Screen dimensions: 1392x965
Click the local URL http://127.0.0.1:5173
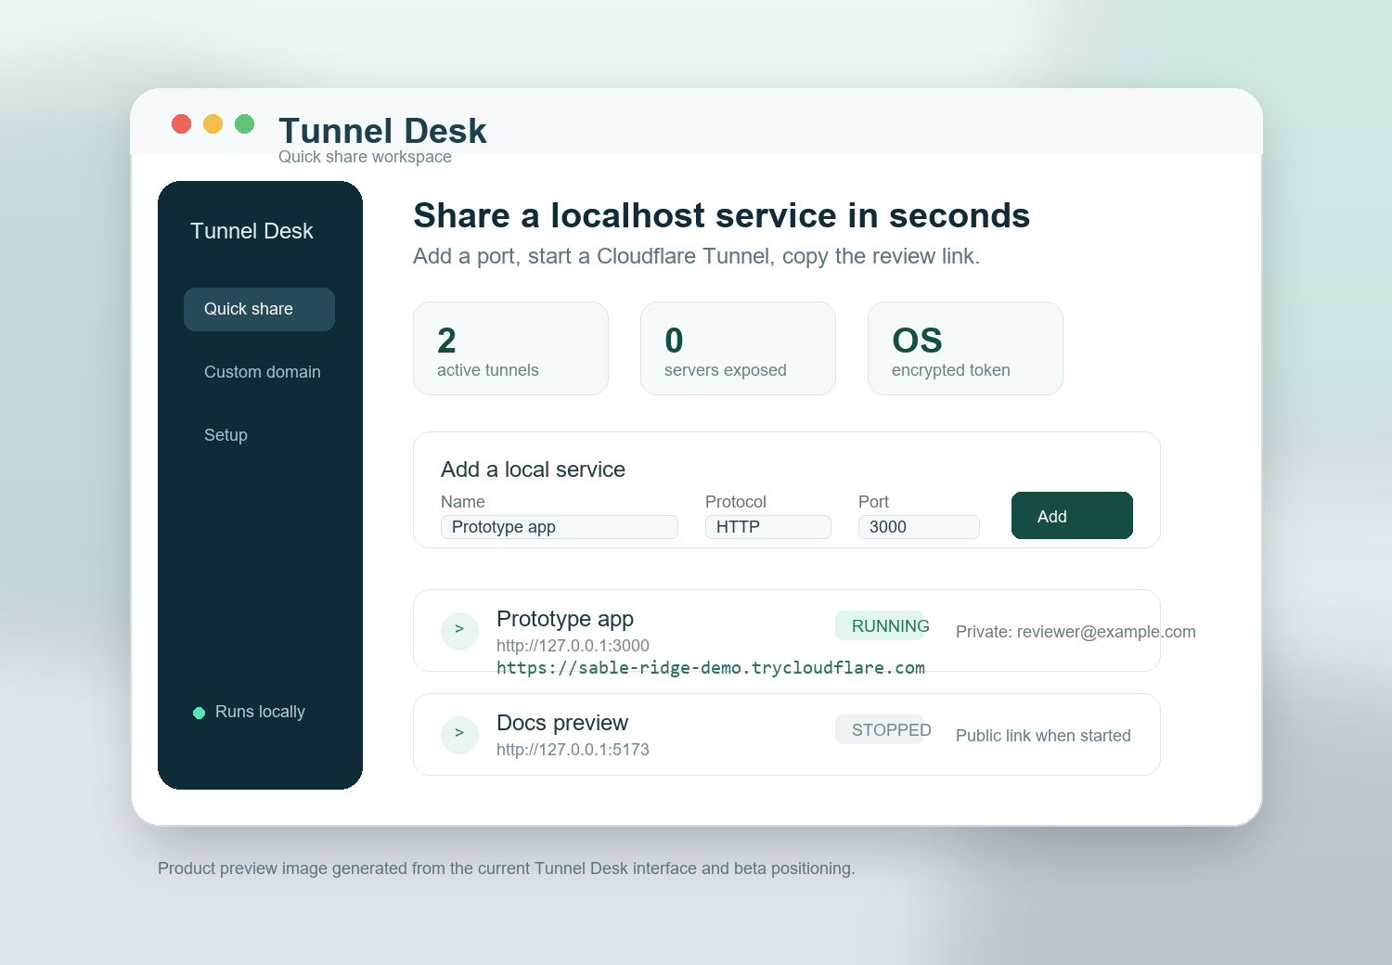click(573, 750)
